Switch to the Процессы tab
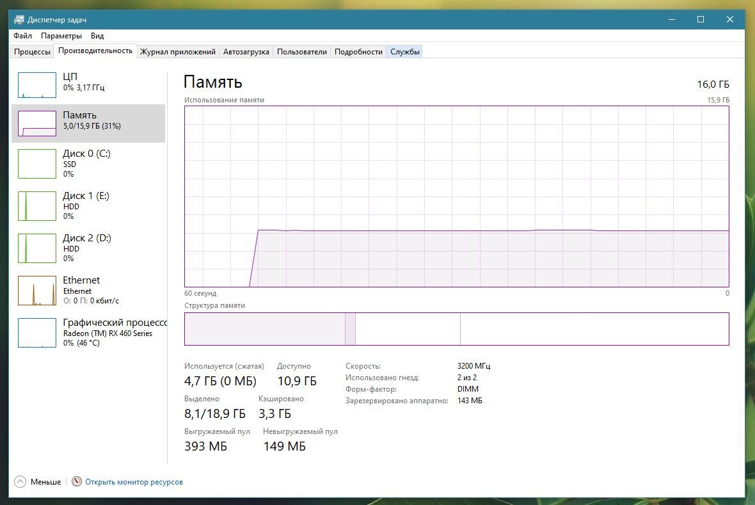 click(32, 52)
